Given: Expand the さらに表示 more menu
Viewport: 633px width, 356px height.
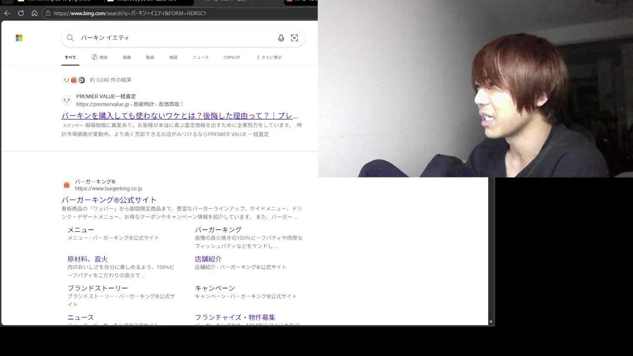Looking at the screenshot, I should [x=269, y=57].
